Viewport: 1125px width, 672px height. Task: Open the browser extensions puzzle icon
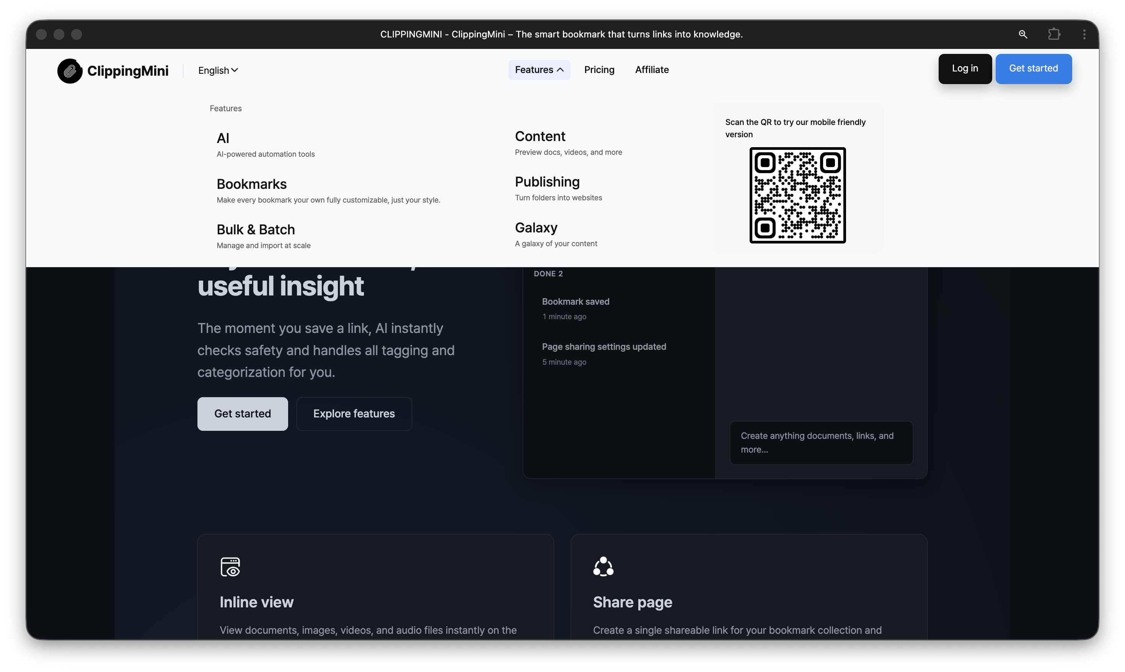pyautogui.click(x=1054, y=34)
